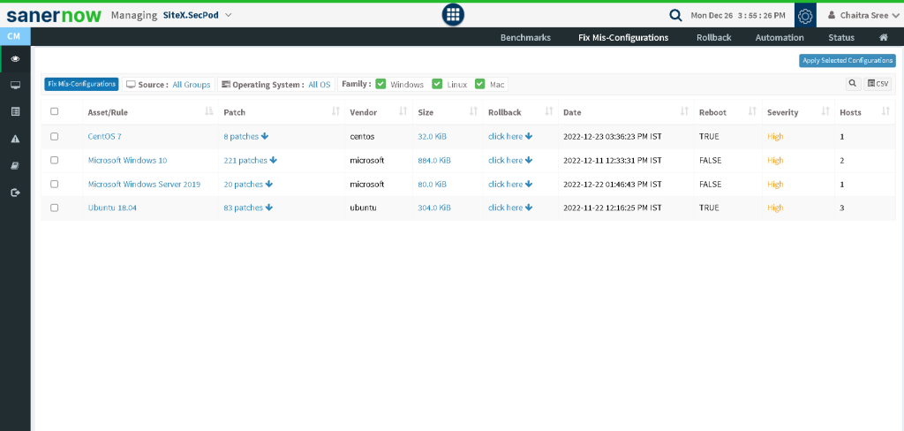904x431 pixels.
Task: Expand the 8 patches list for CentOS
Action: tap(246, 137)
